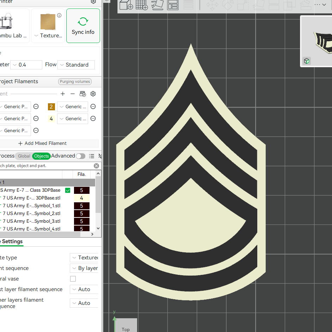Open filament 2 Generic preset dropdown
The width and height of the screenshot is (332, 332).
[x=73, y=107]
